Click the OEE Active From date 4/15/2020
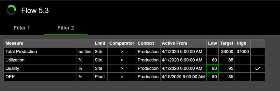The height and width of the screenshot is (91, 280). click(183, 77)
